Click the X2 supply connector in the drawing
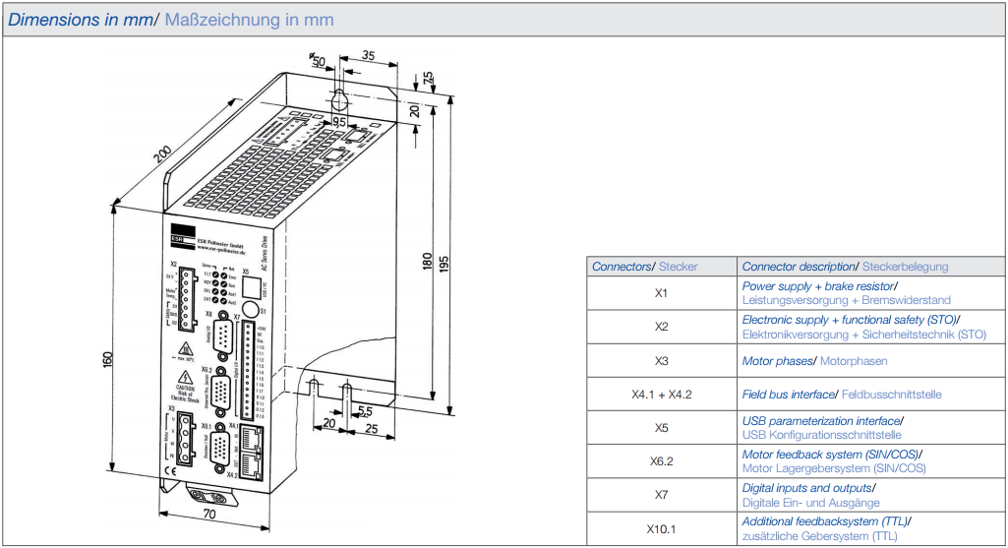 [x=187, y=298]
